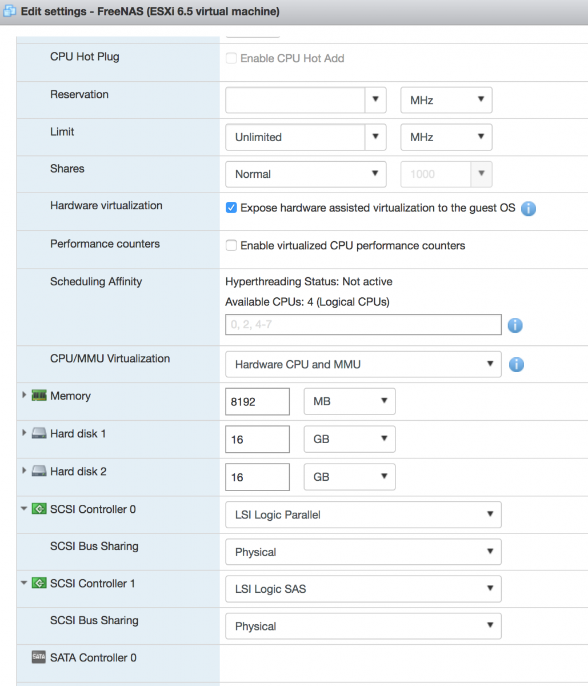Open info tooltip for hardware virtualization
This screenshot has width=588, height=686.
529,209
